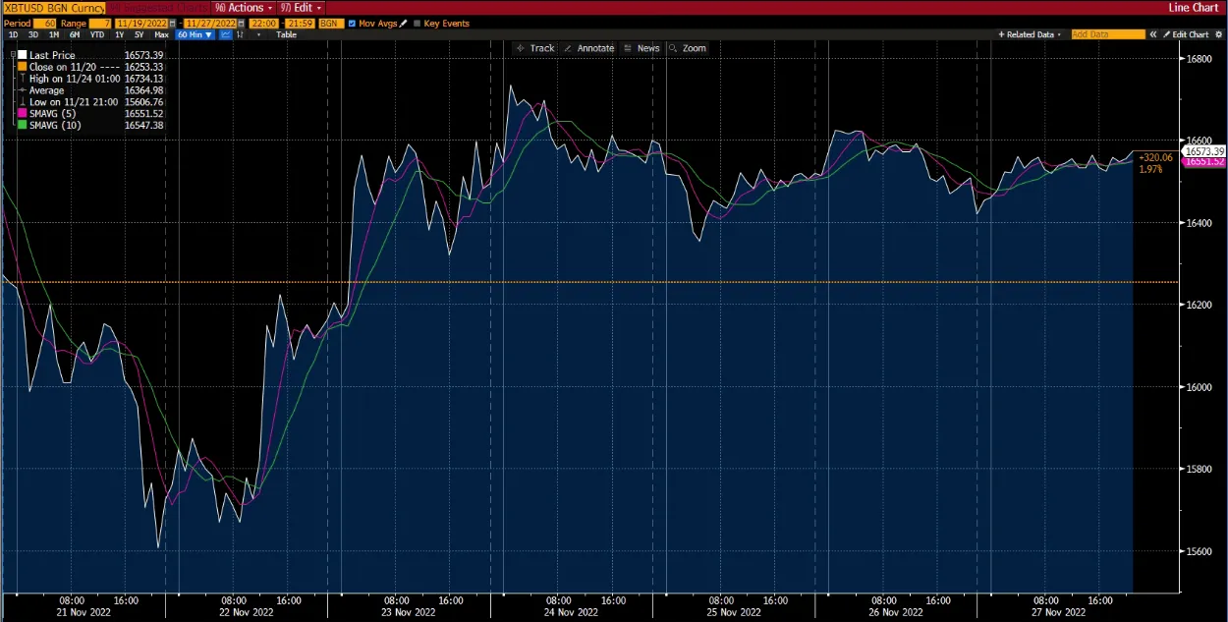Toggle the Mov Avgs checkbox
1228x622 pixels.
[351, 23]
